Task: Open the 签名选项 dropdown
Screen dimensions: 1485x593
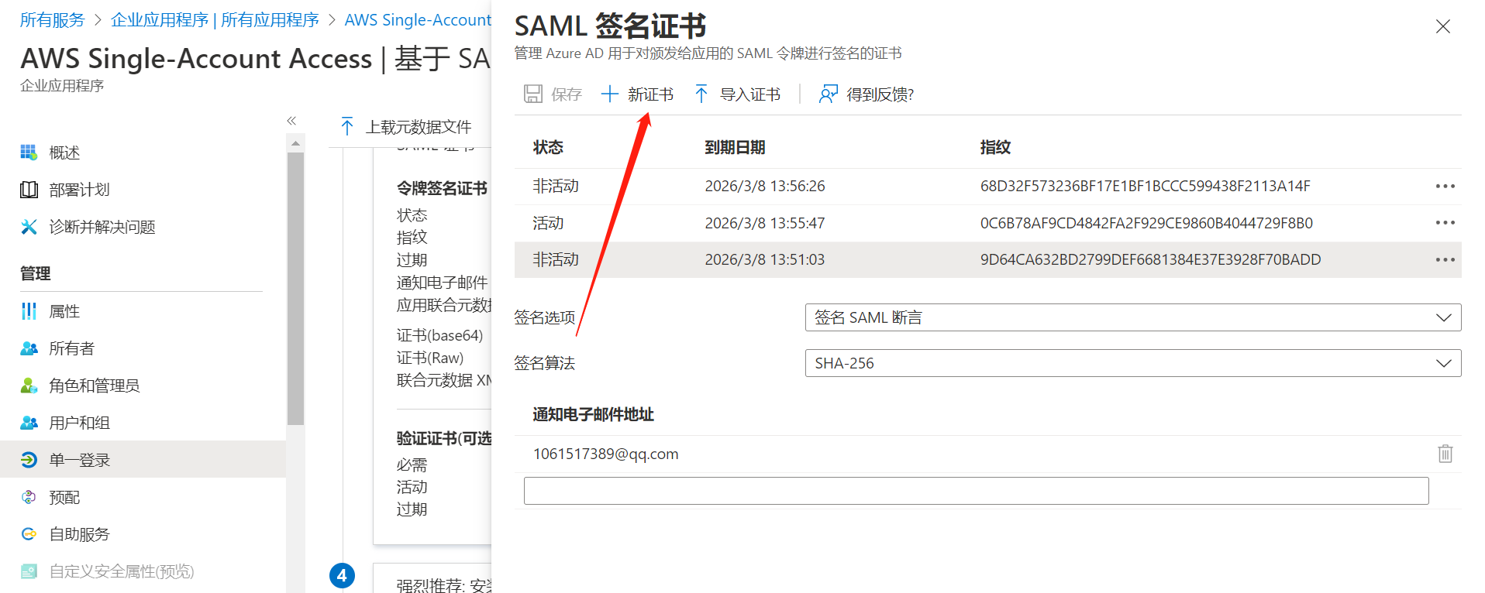Action: coord(1132,317)
